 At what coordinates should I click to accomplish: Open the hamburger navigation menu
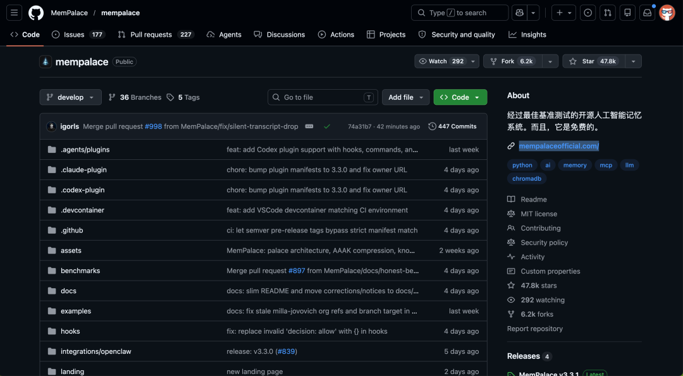(x=14, y=13)
